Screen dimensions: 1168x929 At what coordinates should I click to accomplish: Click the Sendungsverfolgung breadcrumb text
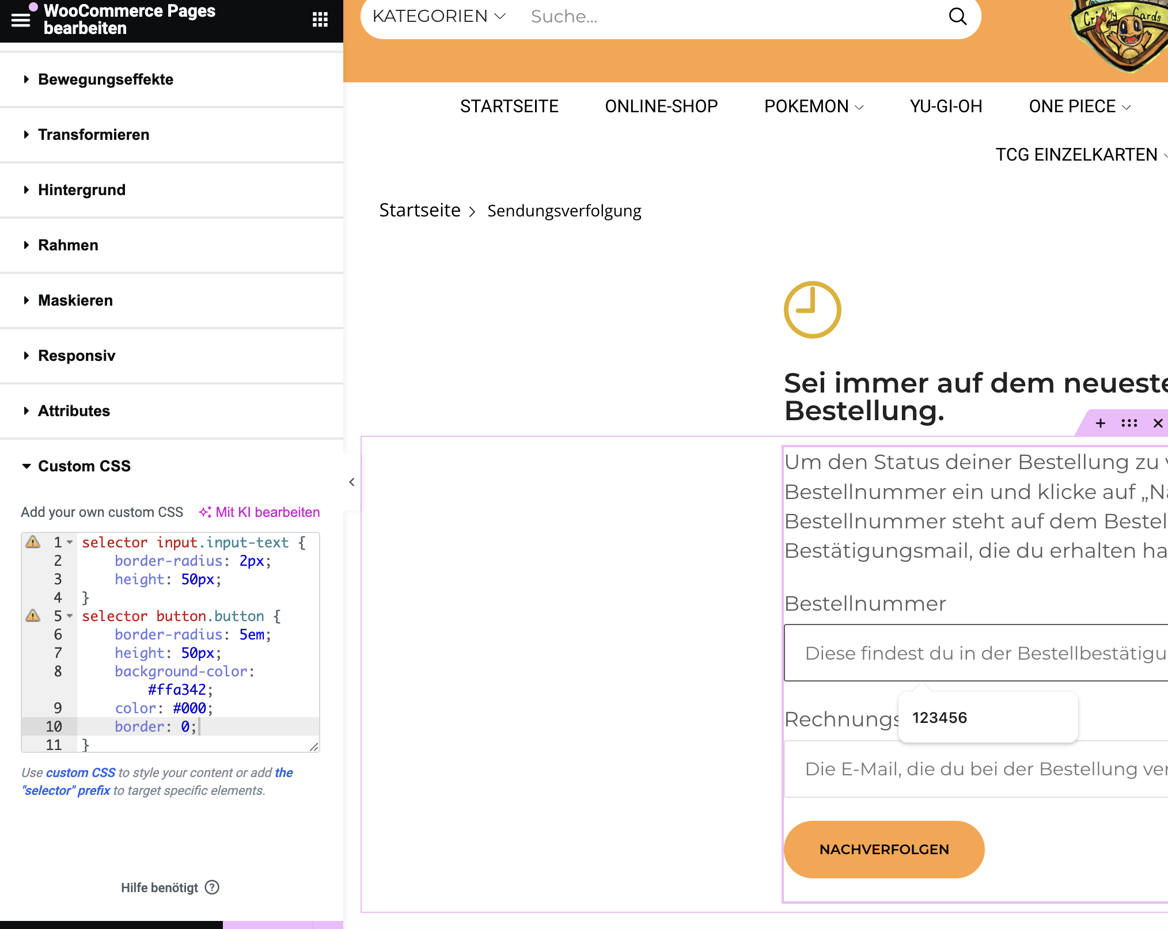(564, 211)
